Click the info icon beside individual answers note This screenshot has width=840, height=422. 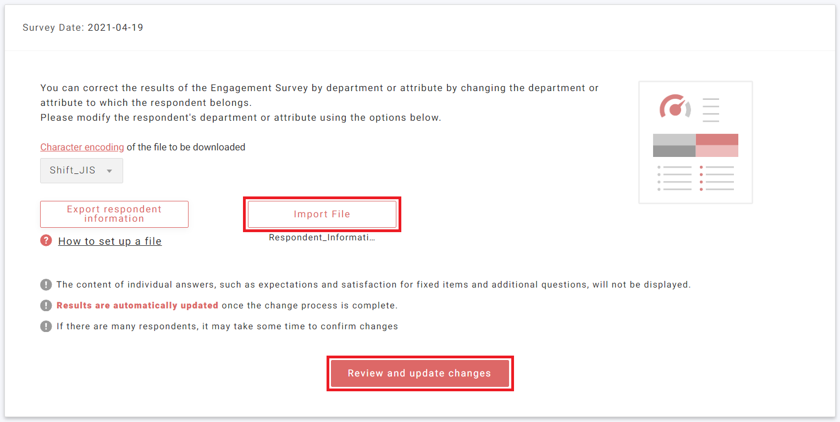(46, 285)
